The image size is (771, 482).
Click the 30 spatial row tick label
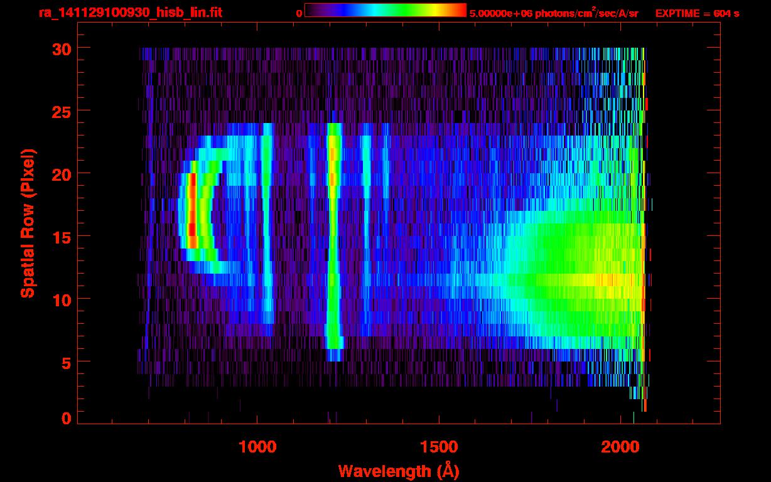[62, 48]
